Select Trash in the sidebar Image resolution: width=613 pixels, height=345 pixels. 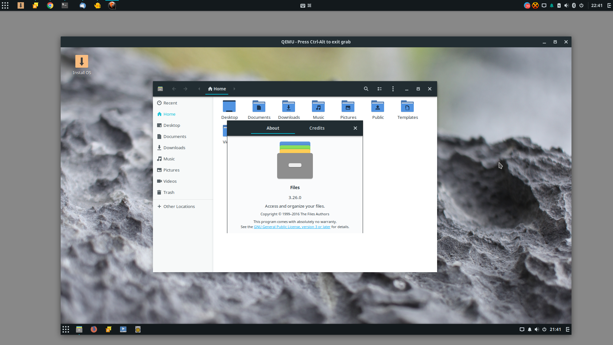(183, 192)
